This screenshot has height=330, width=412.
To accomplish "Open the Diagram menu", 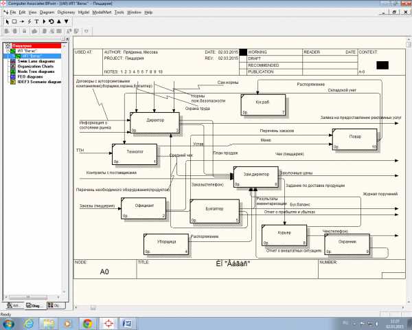I will point(47,12).
